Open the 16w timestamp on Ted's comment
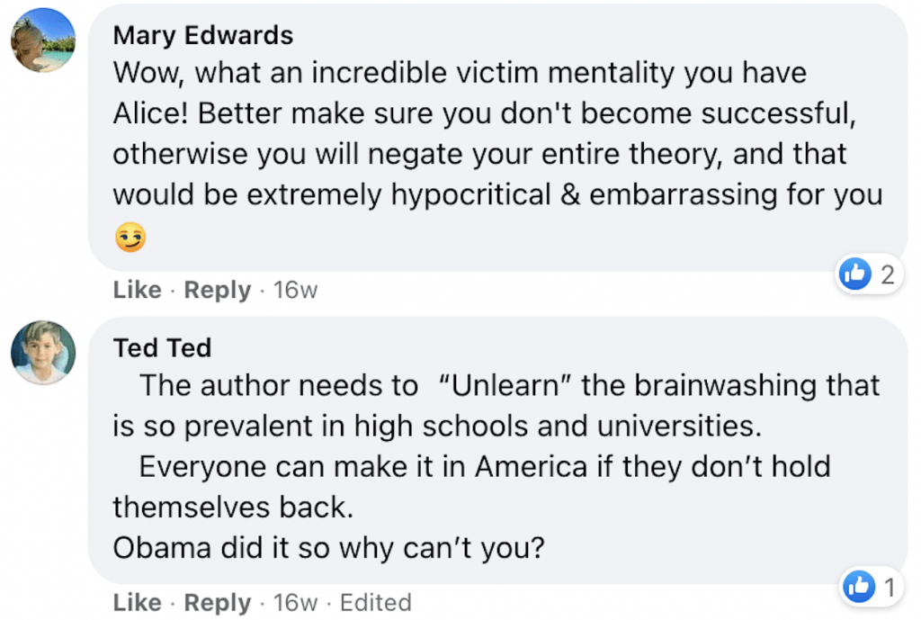This screenshot has width=921, height=620. coord(295,602)
